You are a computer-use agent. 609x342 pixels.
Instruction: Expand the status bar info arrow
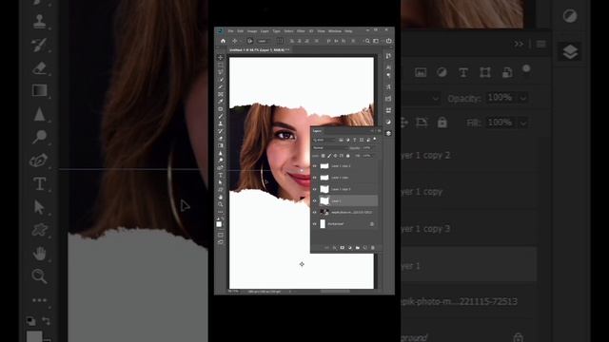289,292
